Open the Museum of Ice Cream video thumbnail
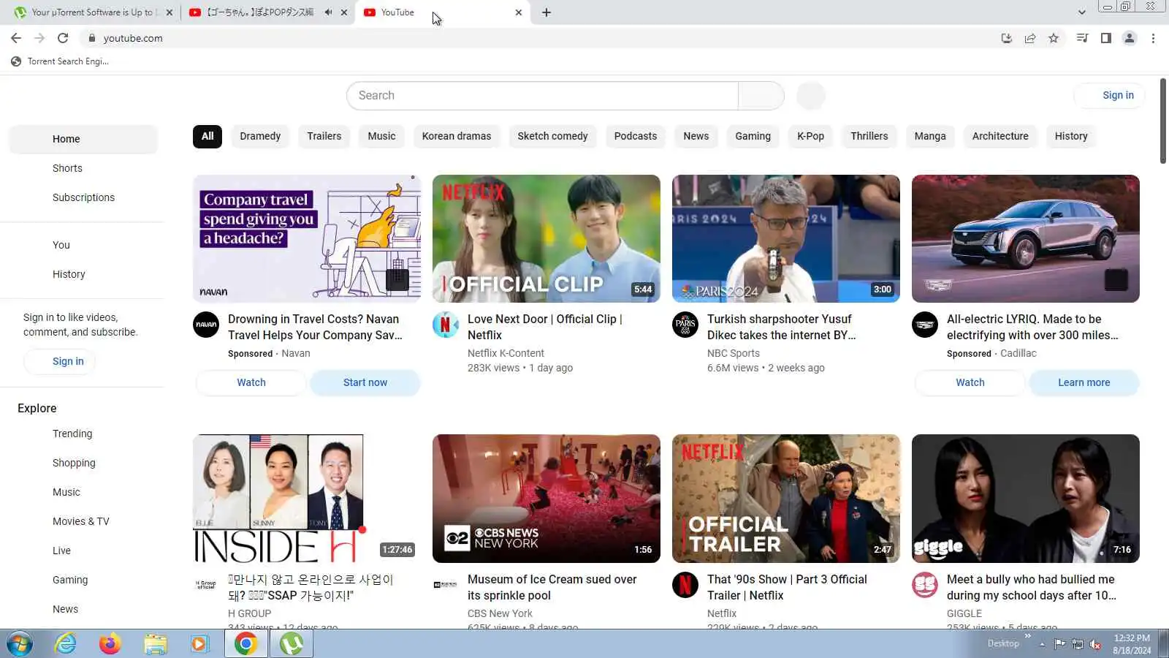 [547, 499]
